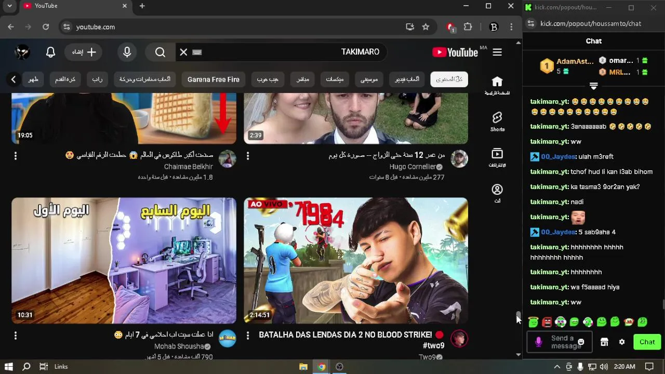
Task: Open the Chrome extensions puzzle icon
Action: [x=468, y=27]
